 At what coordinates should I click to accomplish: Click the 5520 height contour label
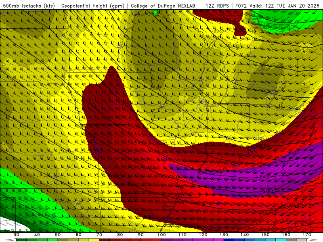pyautogui.click(x=273, y=209)
